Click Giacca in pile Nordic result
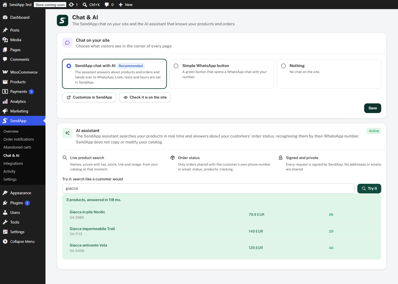This screenshot has width=398, height=284. click(x=87, y=212)
